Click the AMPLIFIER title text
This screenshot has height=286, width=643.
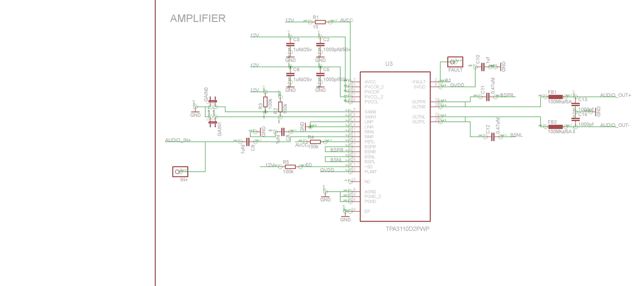(x=198, y=18)
